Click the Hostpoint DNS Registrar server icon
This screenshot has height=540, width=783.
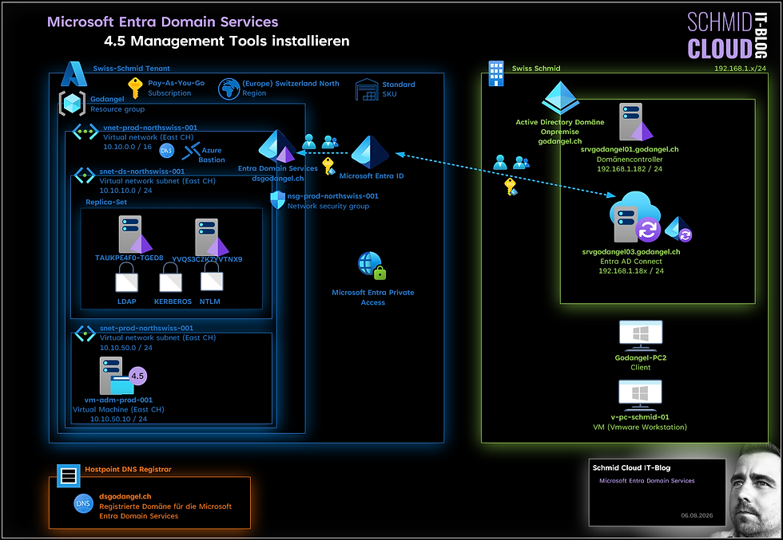click(x=67, y=475)
